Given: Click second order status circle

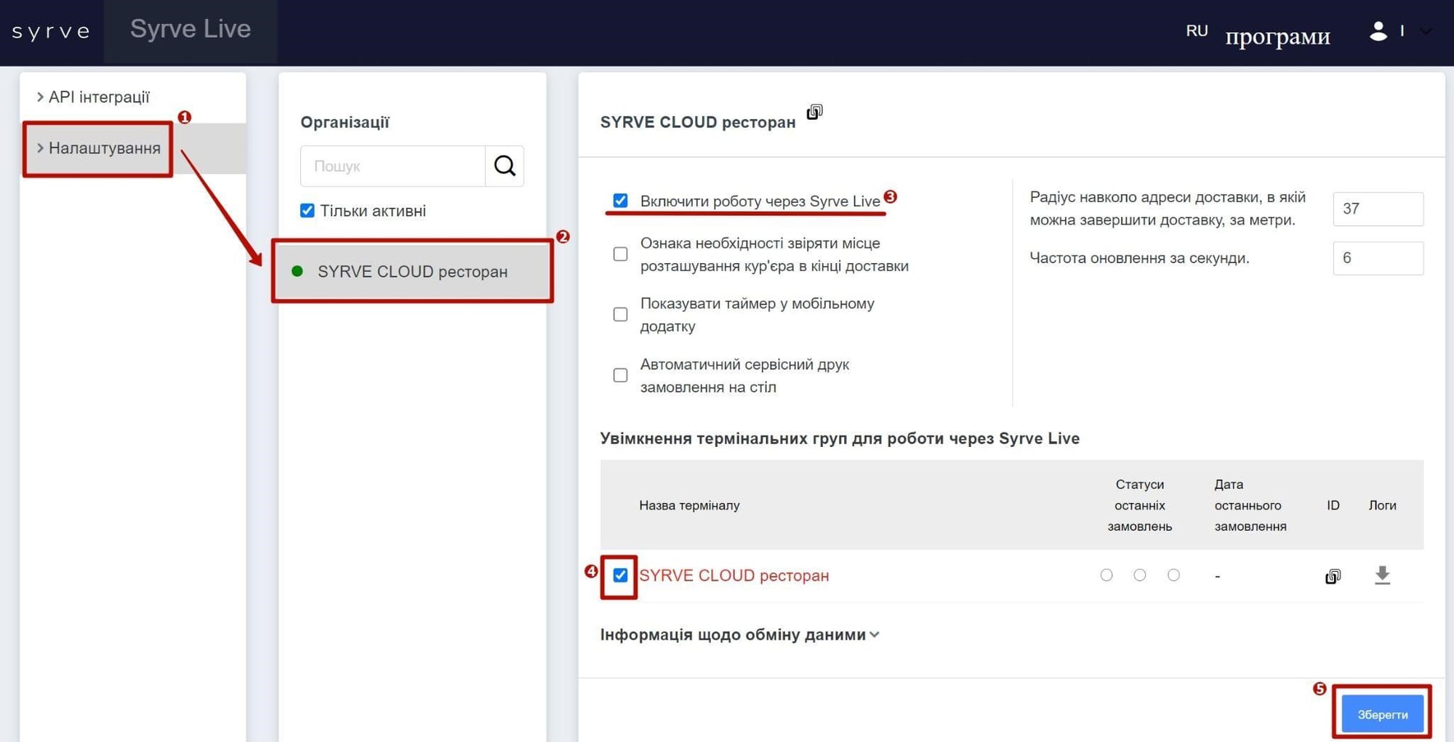Looking at the screenshot, I should [1140, 575].
